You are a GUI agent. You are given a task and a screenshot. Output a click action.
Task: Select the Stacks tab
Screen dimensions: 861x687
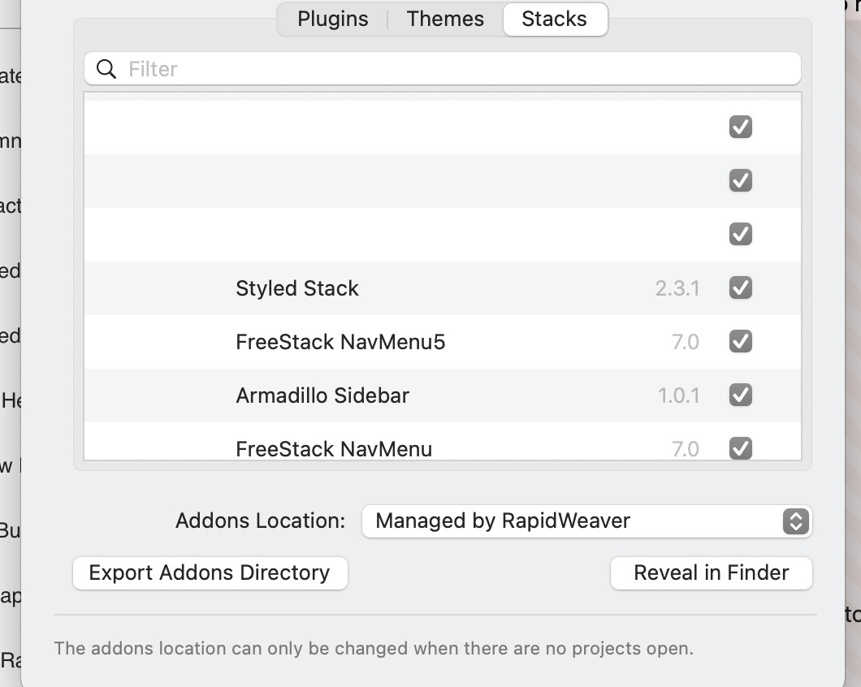(x=554, y=19)
